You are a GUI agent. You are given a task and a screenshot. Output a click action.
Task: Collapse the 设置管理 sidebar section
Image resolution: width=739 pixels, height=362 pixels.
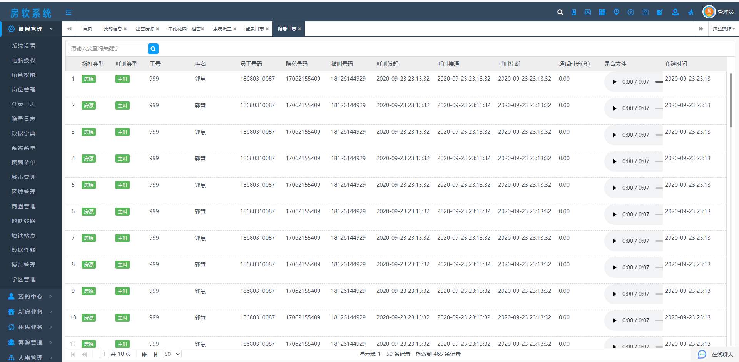[31, 29]
